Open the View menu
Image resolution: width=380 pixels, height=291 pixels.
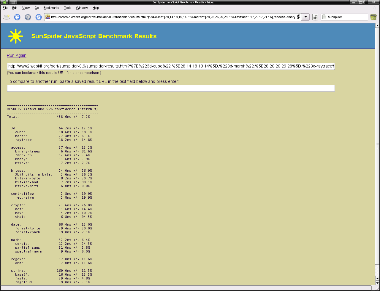(x=26, y=8)
